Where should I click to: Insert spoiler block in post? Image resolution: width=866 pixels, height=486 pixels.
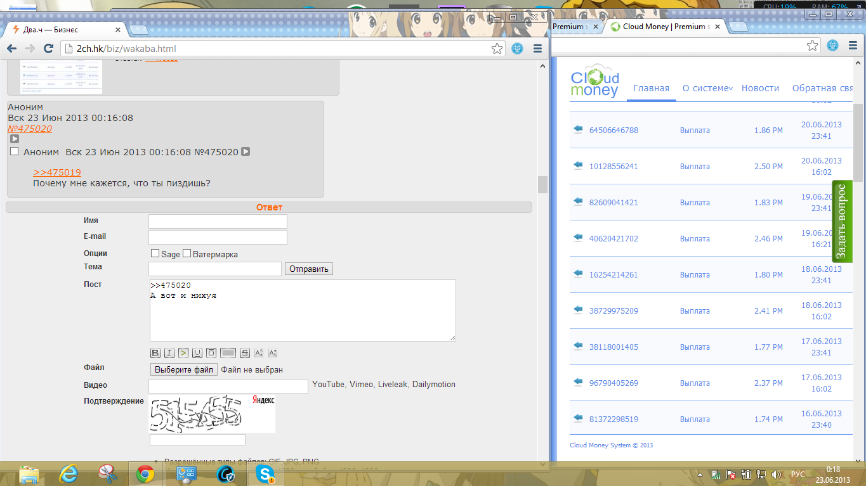coord(228,353)
